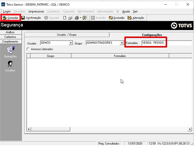Click the 13/07/2020 date in status bar
This screenshot has height=148, width=194.
pos(135,144)
